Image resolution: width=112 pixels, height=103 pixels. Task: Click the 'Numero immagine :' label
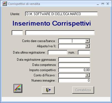pos(44,80)
